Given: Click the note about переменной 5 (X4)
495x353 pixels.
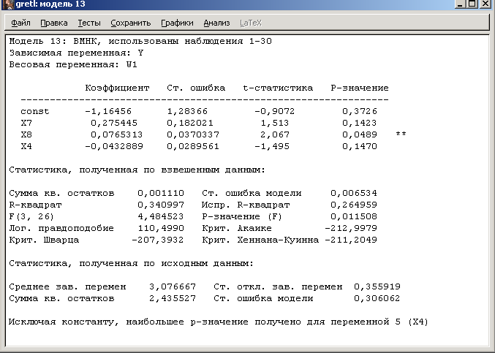Looking at the screenshot, I should pyautogui.click(x=219, y=322).
